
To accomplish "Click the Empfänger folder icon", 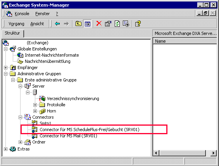I will click(x=13, y=67).
